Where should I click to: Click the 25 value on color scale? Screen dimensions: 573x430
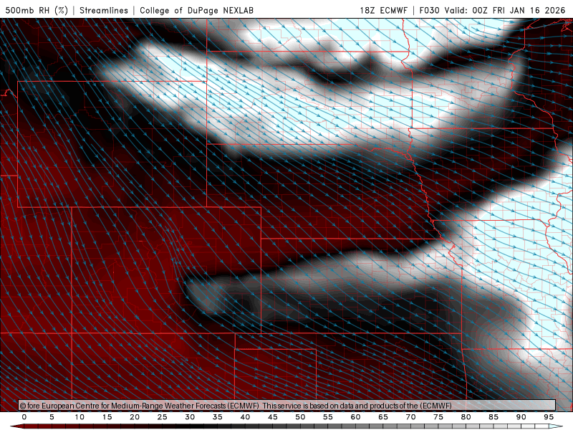tap(163, 417)
